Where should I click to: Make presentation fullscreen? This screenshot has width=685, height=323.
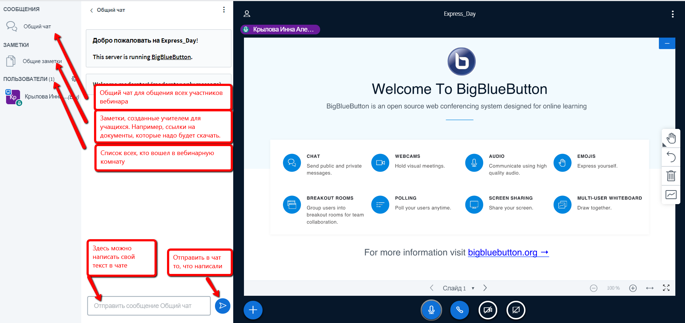666,288
